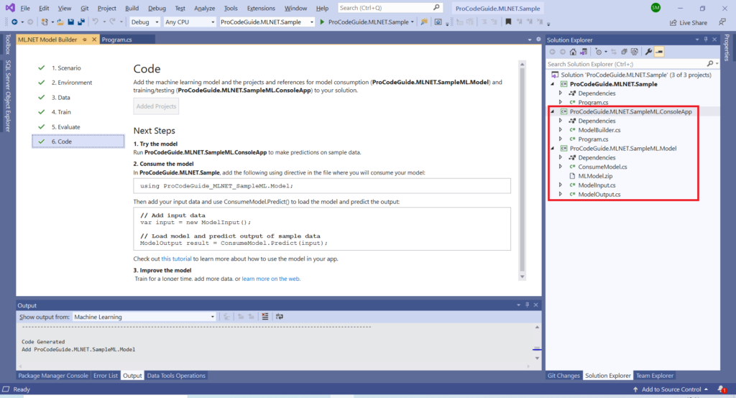This screenshot has width=736, height=398.
Task: Toggle Word Wrap icon in Output panel
Action: pyautogui.click(x=280, y=316)
